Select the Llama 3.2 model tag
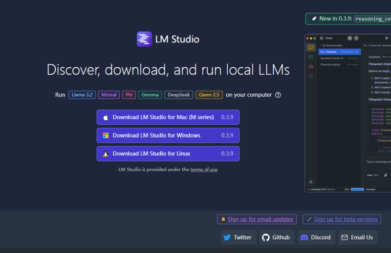This screenshot has height=253, width=391. tap(82, 95)
